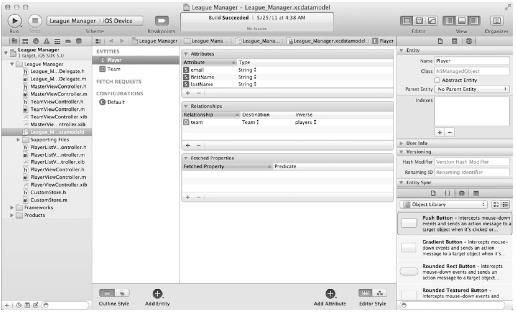Click the Stop button
This screenshot has width=516, height=313.
(x=35, y=21)
